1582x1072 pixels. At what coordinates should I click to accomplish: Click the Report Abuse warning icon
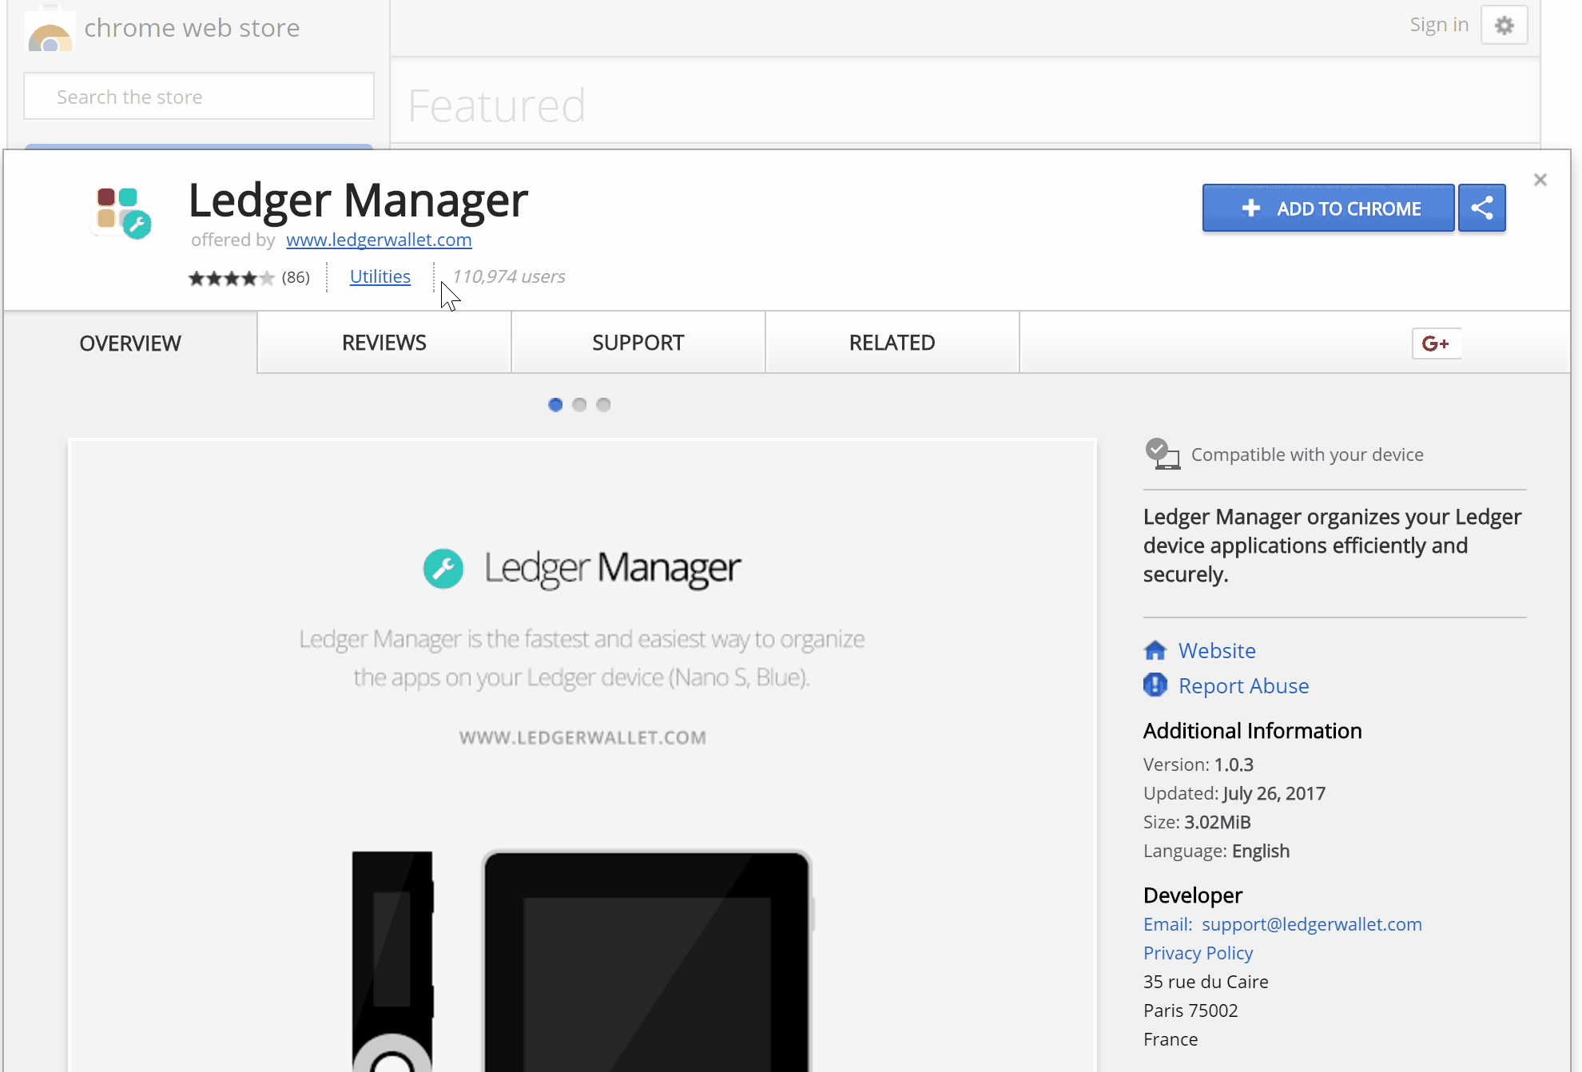tap(1155, 685)
